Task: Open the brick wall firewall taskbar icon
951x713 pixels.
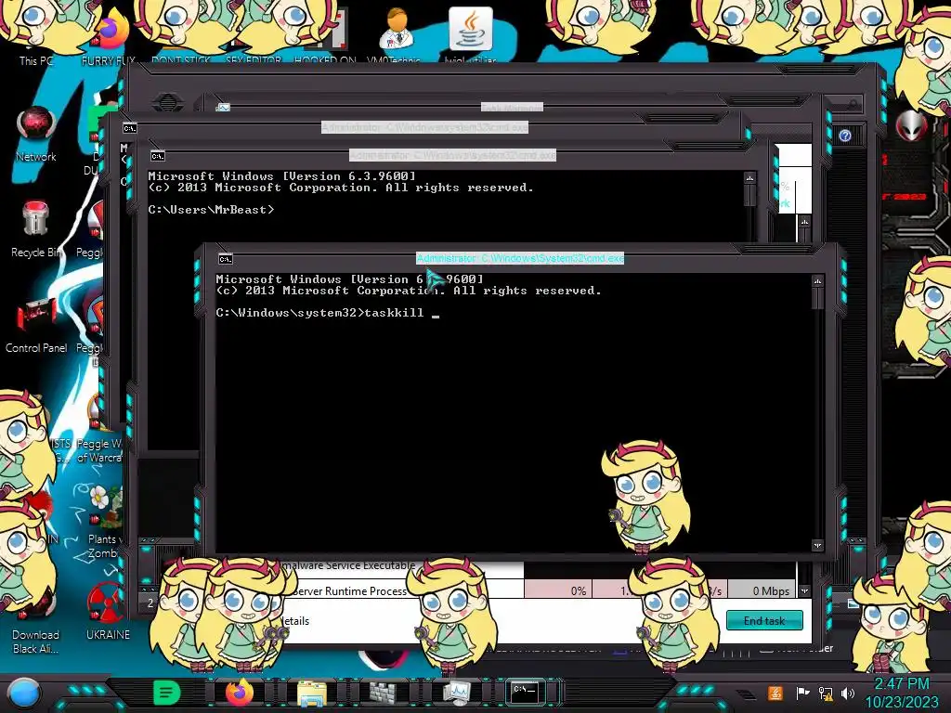Action: click(x=383, y=693)
